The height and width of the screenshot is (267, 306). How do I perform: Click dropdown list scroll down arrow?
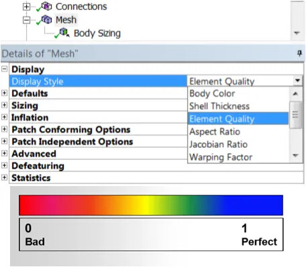(x=295, y=155)
